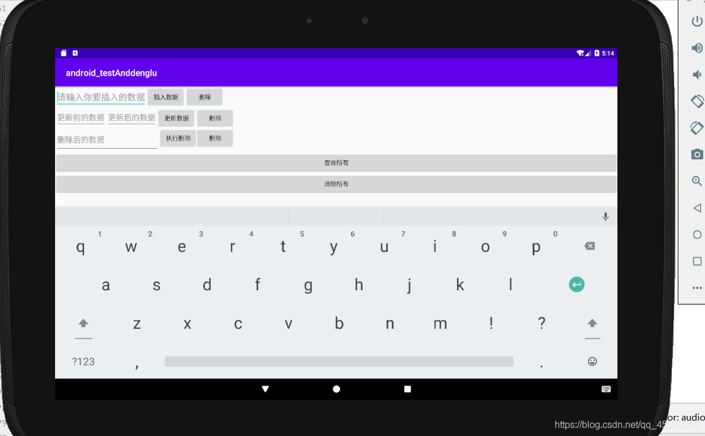Viewport: 705px width, 436px height.
Task: Click 删除 button beside 更新数据
Action: (215, 118)
